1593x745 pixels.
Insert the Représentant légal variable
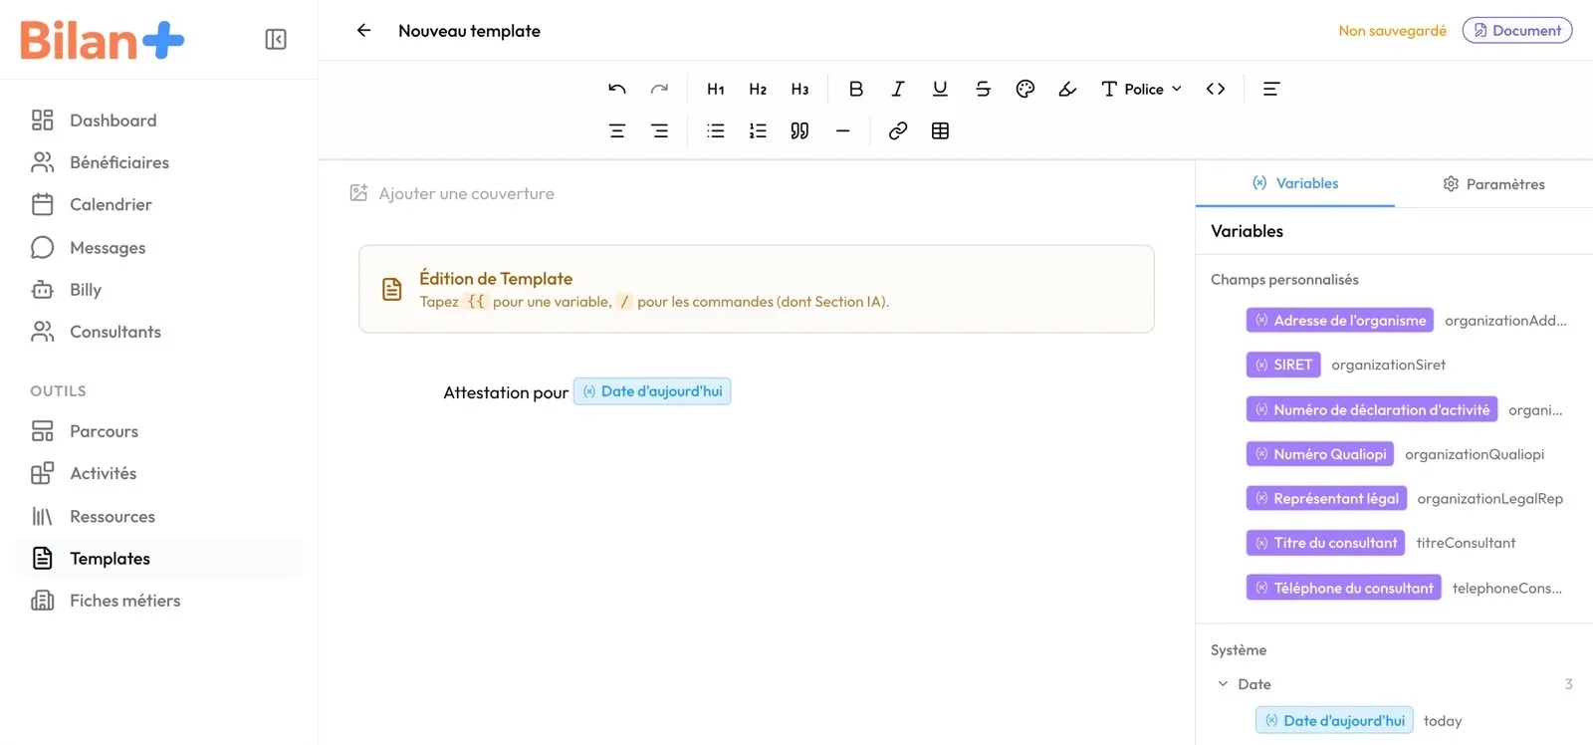pos(1326,498)
